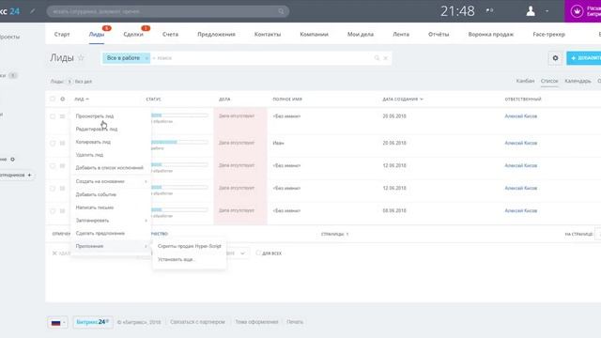Remove the Все в работе filter chip with its x

coord(146,58)
